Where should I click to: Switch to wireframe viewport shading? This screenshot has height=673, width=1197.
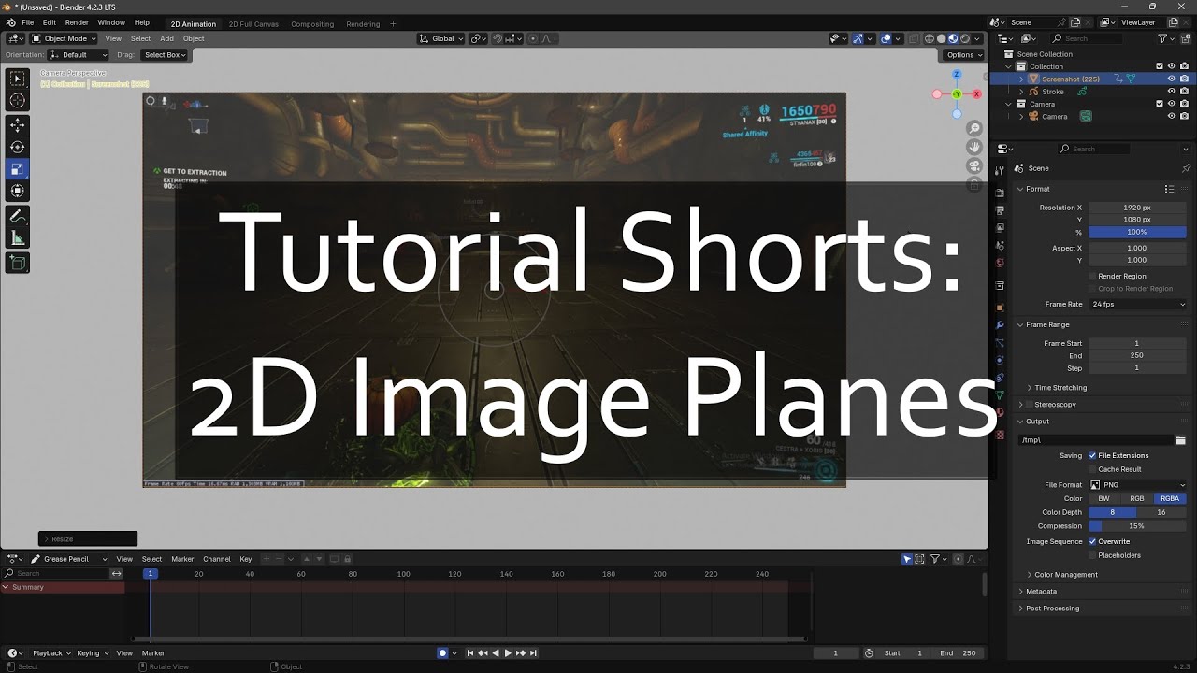coord(930,38)
